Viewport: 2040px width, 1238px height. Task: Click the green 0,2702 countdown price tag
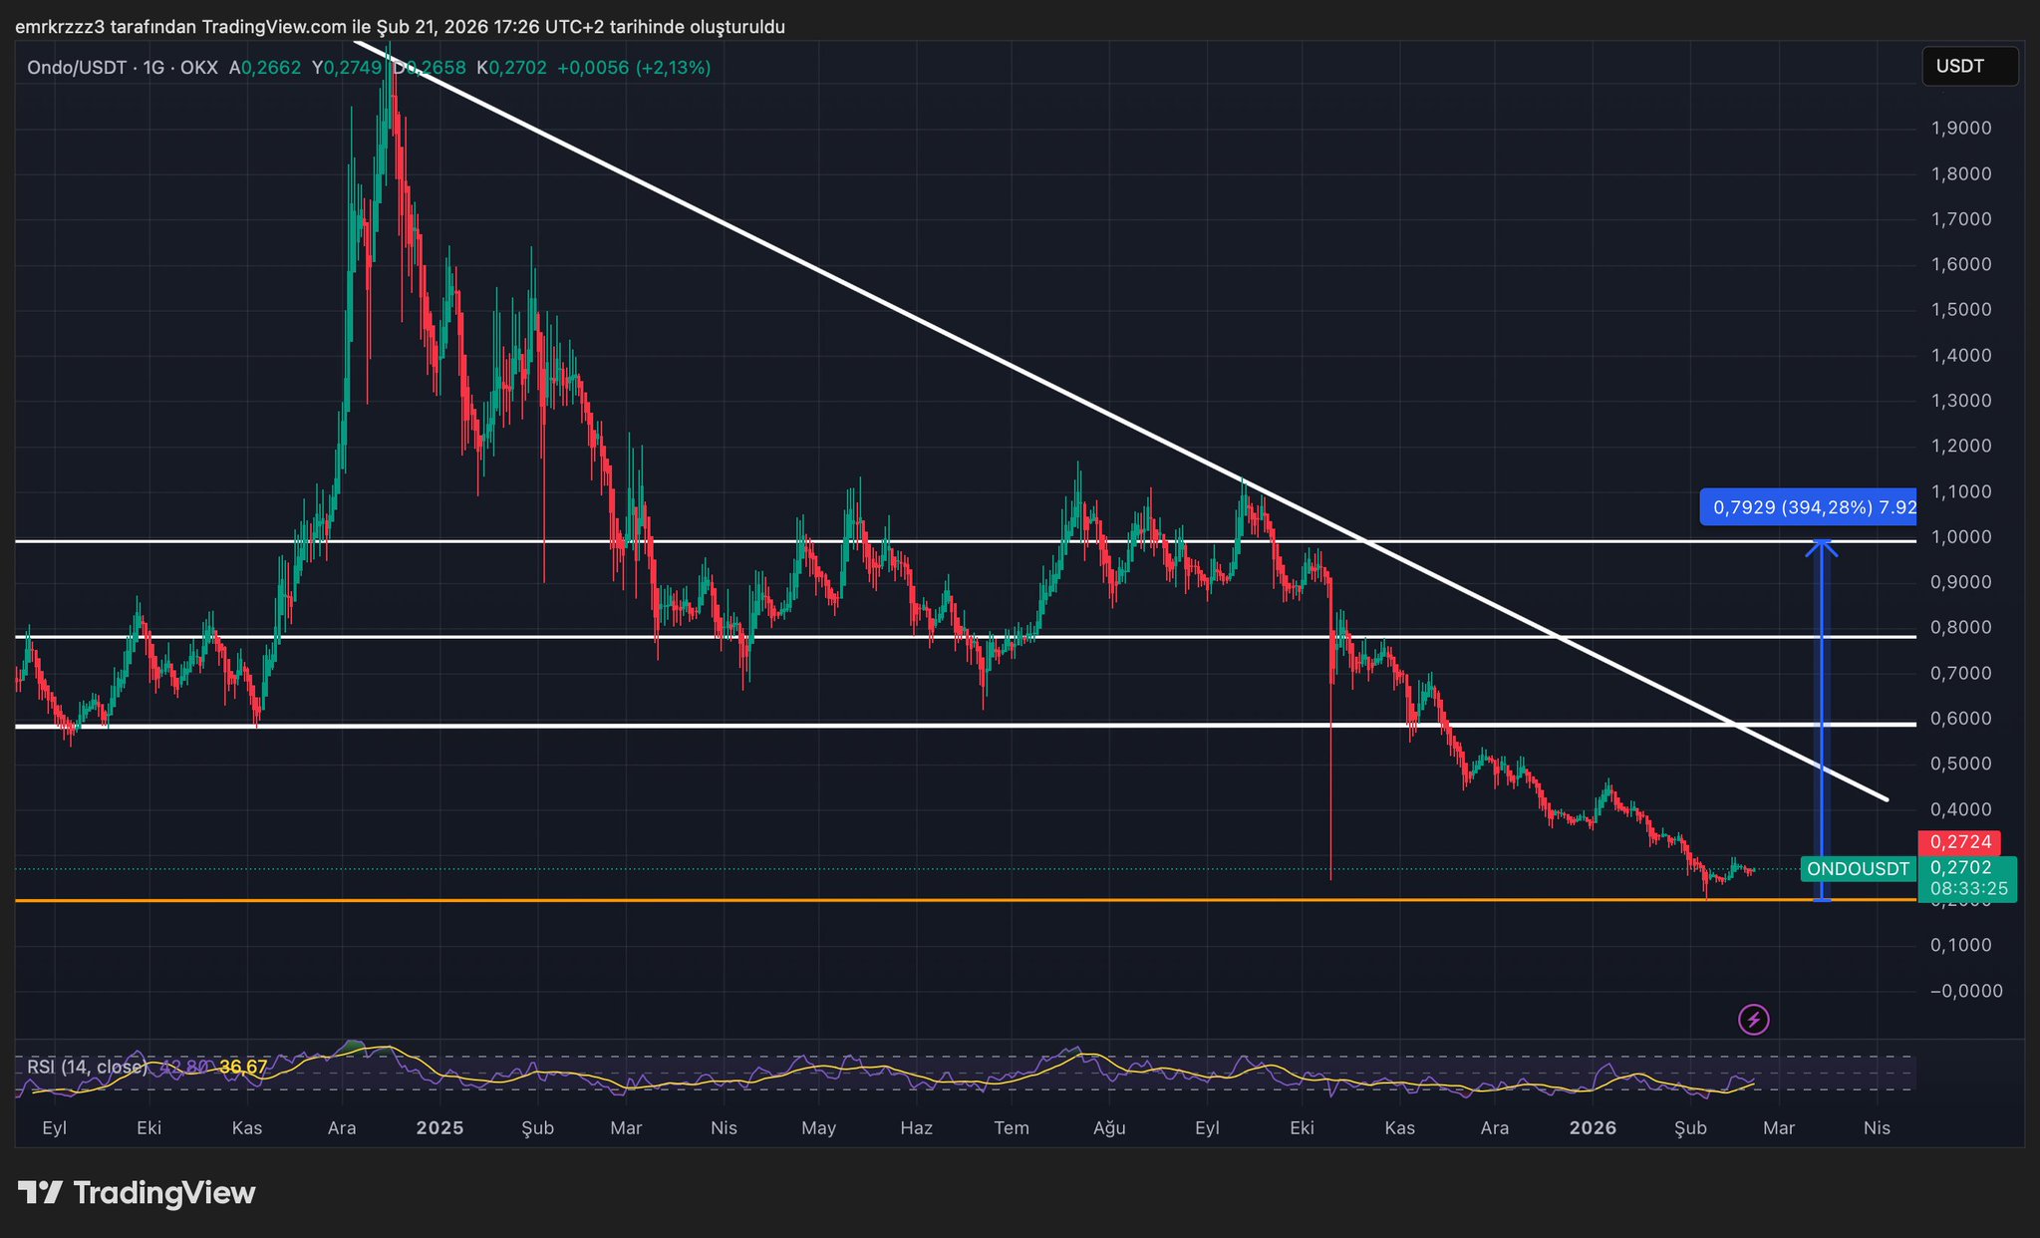tap(1967, 878)
